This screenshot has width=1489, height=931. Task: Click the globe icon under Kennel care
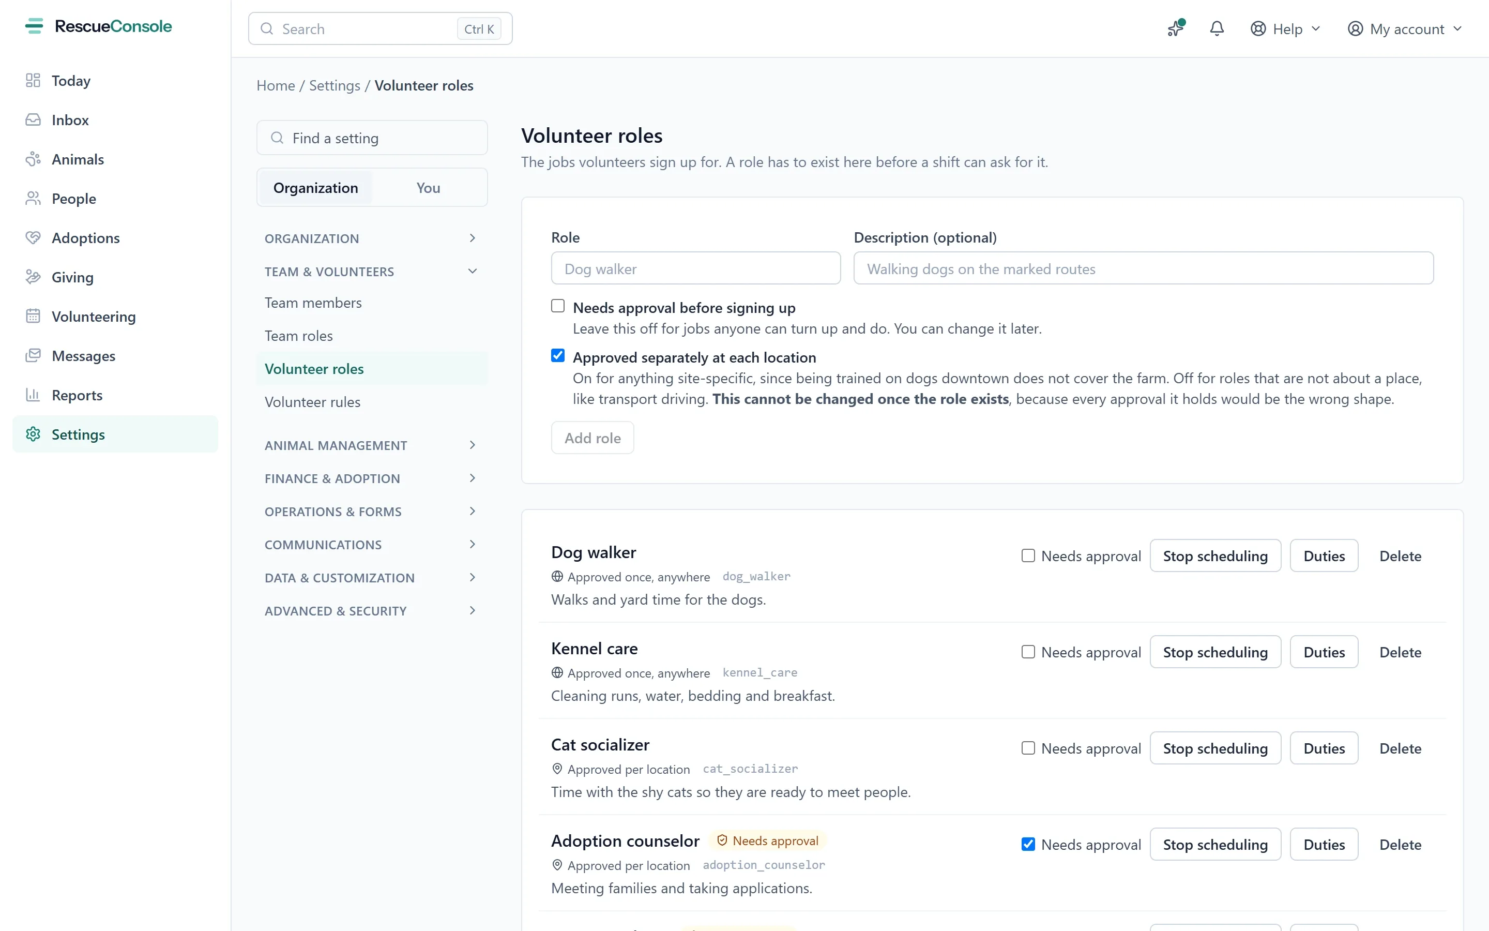click(557, 672)
